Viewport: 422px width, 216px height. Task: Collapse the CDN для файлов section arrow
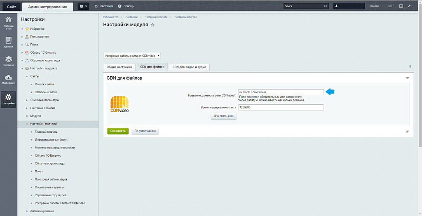pos(407,78)
